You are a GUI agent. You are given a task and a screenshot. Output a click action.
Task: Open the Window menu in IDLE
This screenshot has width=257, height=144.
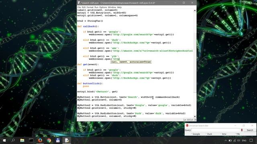112,7
